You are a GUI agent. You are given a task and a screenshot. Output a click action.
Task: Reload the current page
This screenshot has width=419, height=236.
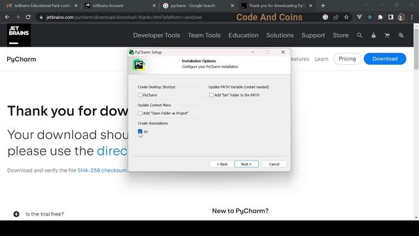point(28,17)
